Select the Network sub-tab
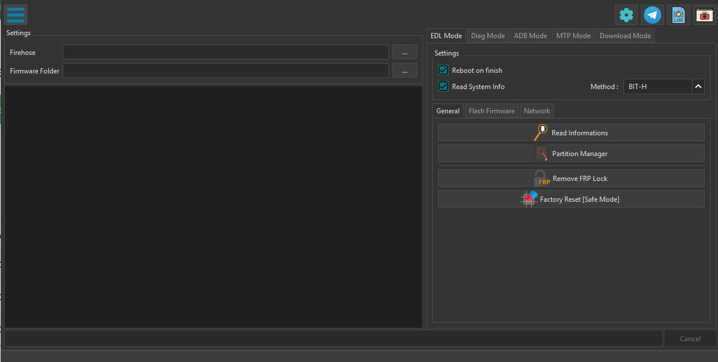The image size is (718, 362). click(537, 111)
